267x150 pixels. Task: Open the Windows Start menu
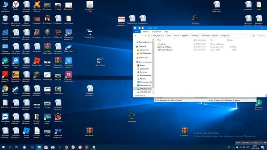tap(3, 147)
